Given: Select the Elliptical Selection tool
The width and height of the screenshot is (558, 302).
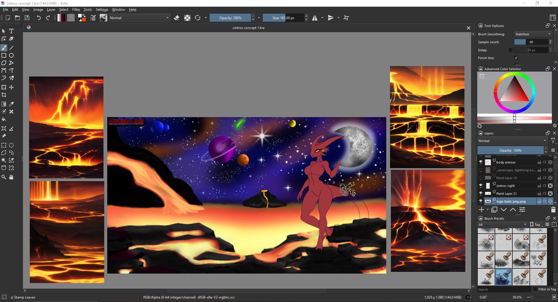Looking at the screenshot, I should [x=11, y=145].
